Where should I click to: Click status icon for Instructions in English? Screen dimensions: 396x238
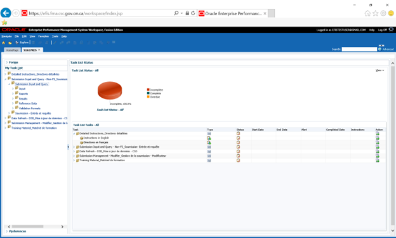(x=238, y=138)
